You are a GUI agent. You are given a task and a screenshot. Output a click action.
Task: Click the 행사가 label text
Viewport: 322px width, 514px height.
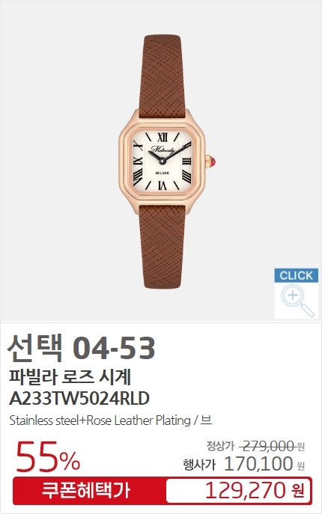pyautogui.click(x=199, y=465)
